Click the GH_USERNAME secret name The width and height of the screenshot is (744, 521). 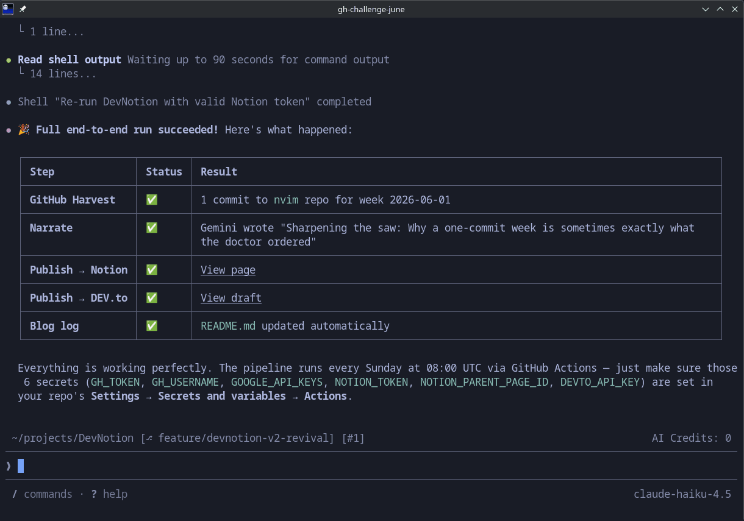point(185,382)
